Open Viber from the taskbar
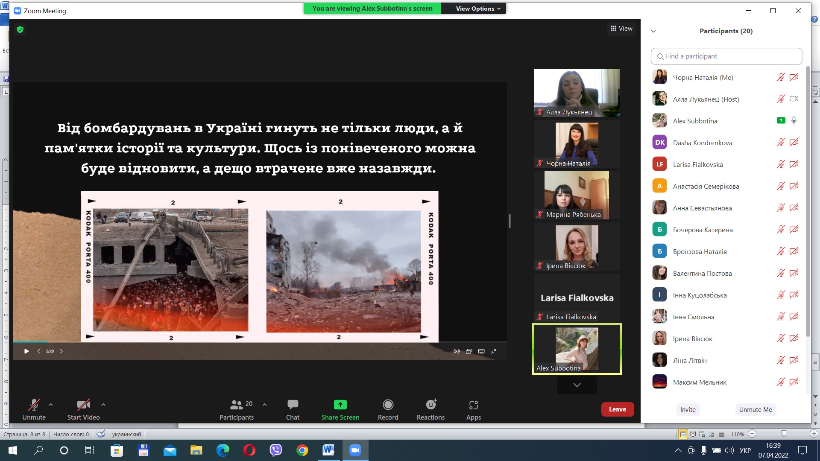The image size is (820, 461). 276,450
